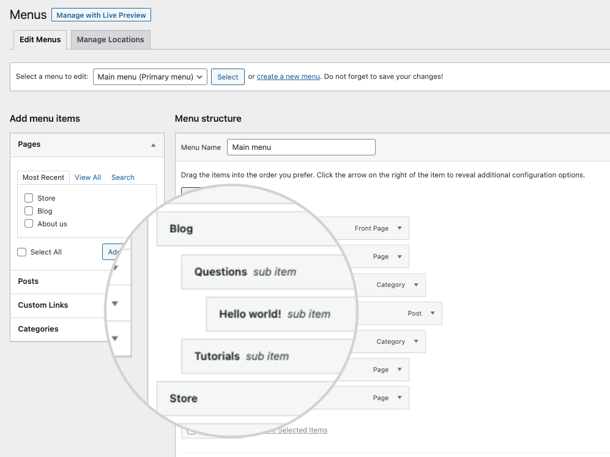This screenshot has width=610, height=457.
Task: Select the Hello world! sub item
Action: tap(282, 314)
